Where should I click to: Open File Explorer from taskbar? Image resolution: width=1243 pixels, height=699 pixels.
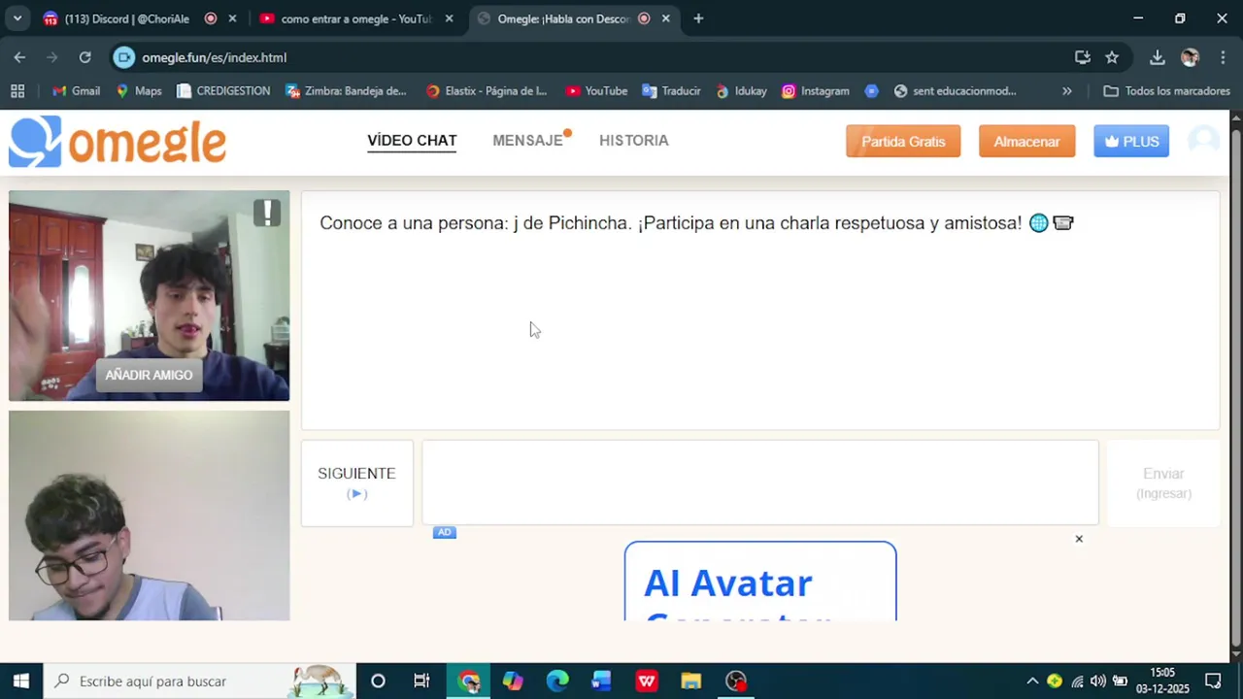(x=690, y=681)
